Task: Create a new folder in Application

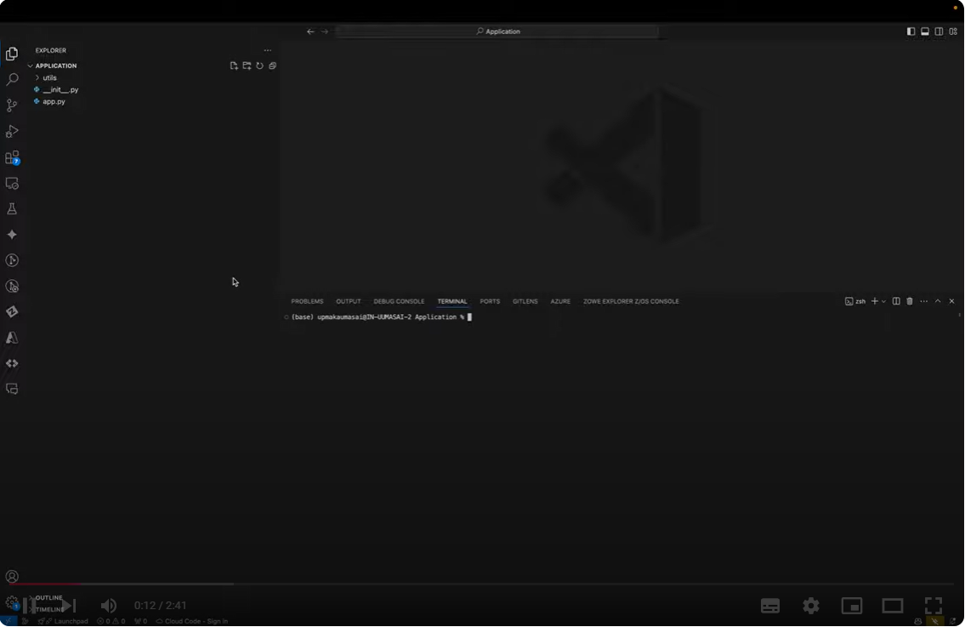Action: click(x=247, y=66)
